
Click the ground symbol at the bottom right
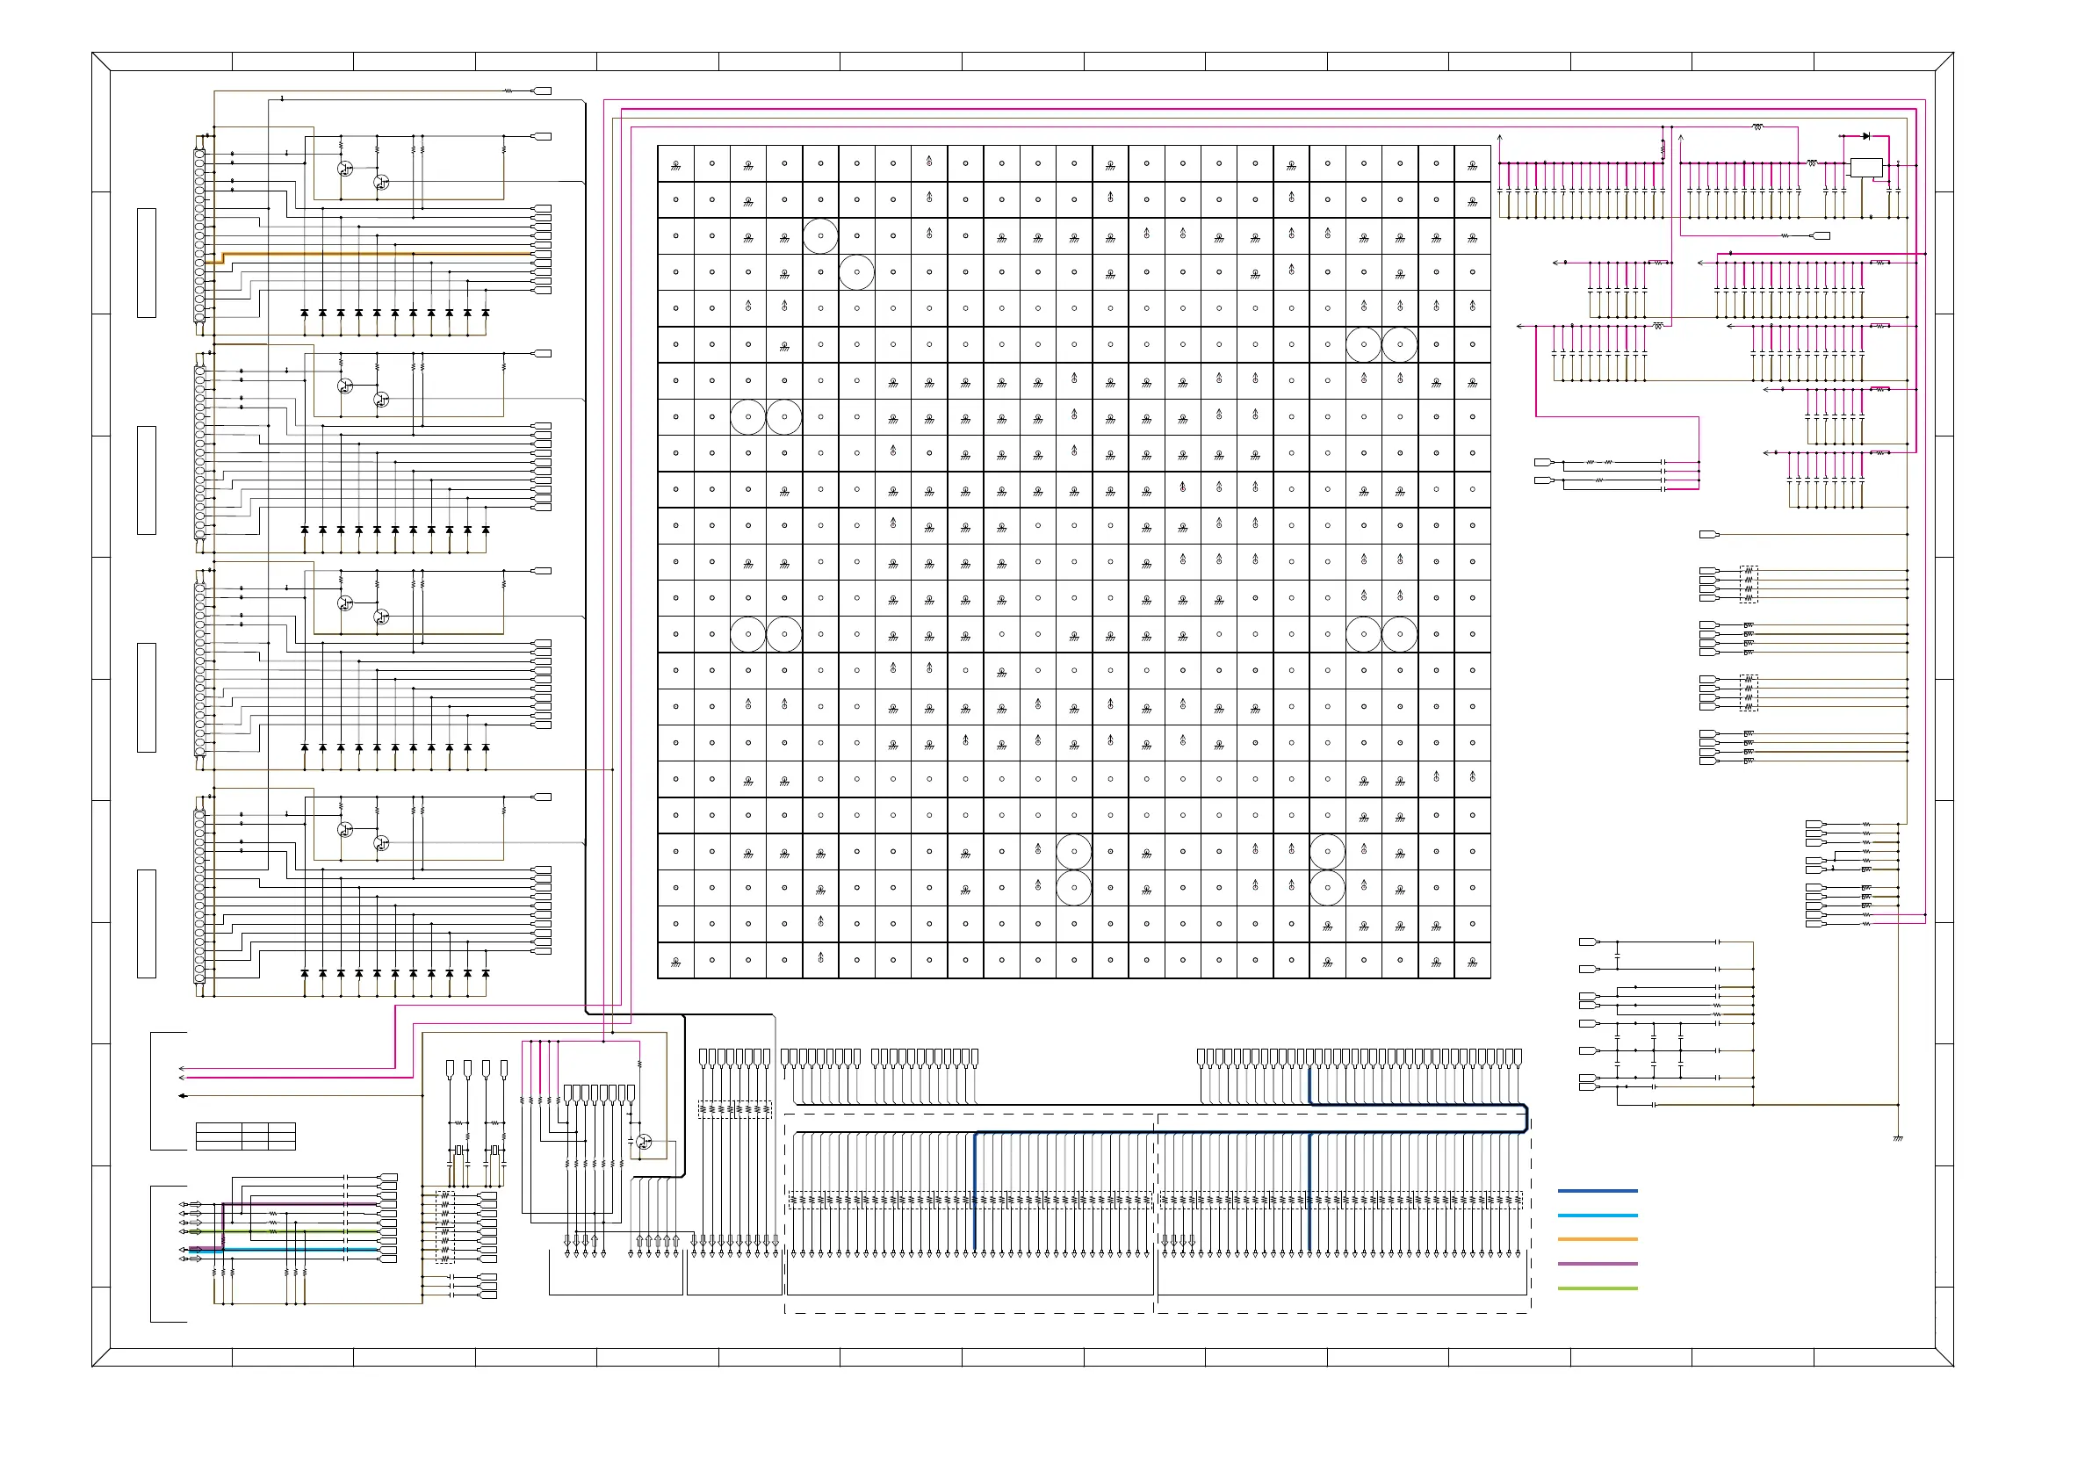click(x=1898, y=1137)
